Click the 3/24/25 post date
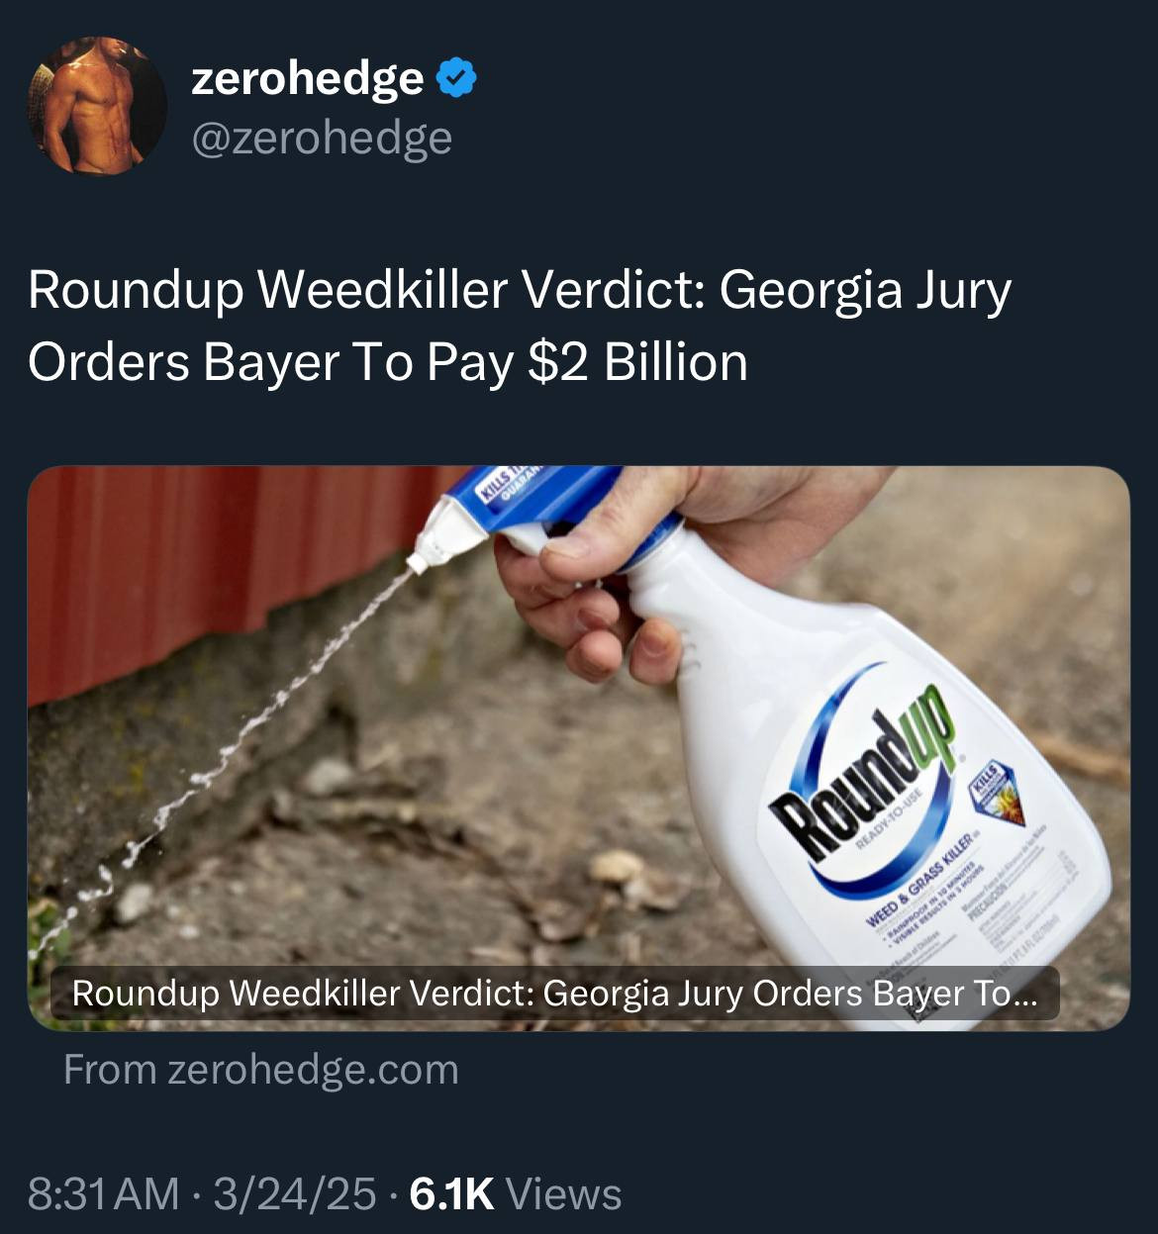This screenshot has height=1234, width=1158. click(295, 1193)
